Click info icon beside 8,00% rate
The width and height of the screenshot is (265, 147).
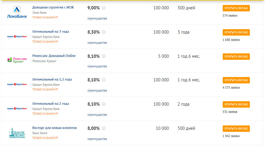coord(103,128)
